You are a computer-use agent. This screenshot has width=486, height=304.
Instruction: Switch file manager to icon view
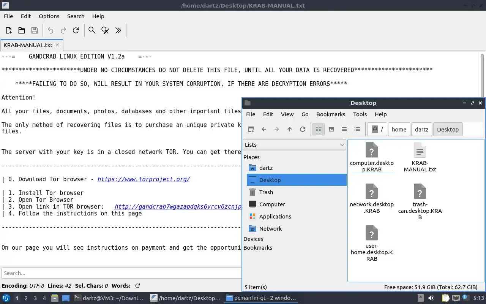319,129
